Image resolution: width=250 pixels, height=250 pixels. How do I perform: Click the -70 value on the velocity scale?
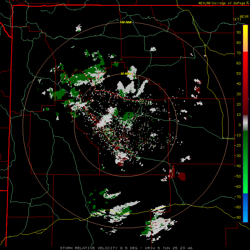click(237, 197)
